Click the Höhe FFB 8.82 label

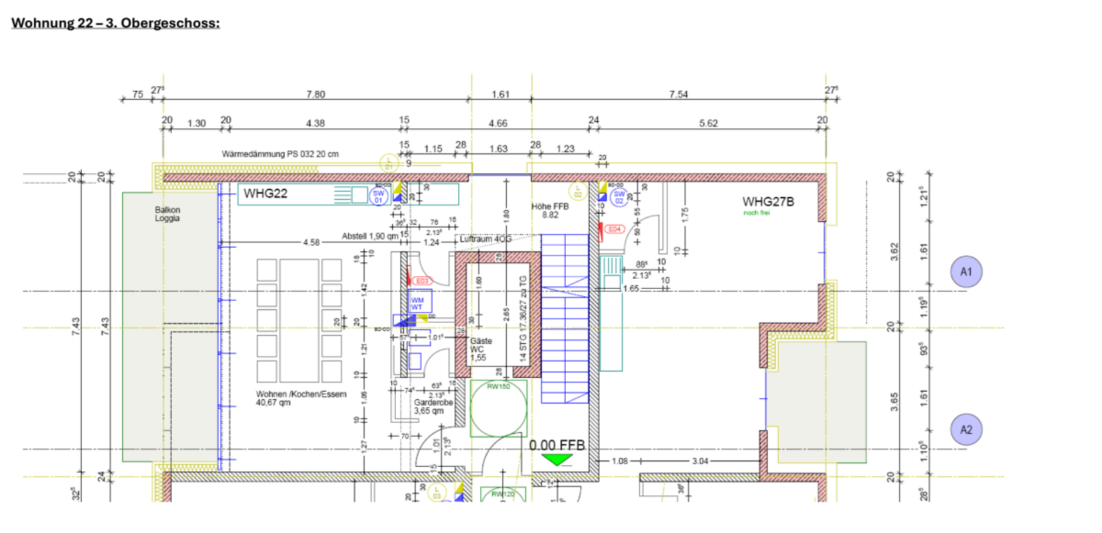coord(550,211)
